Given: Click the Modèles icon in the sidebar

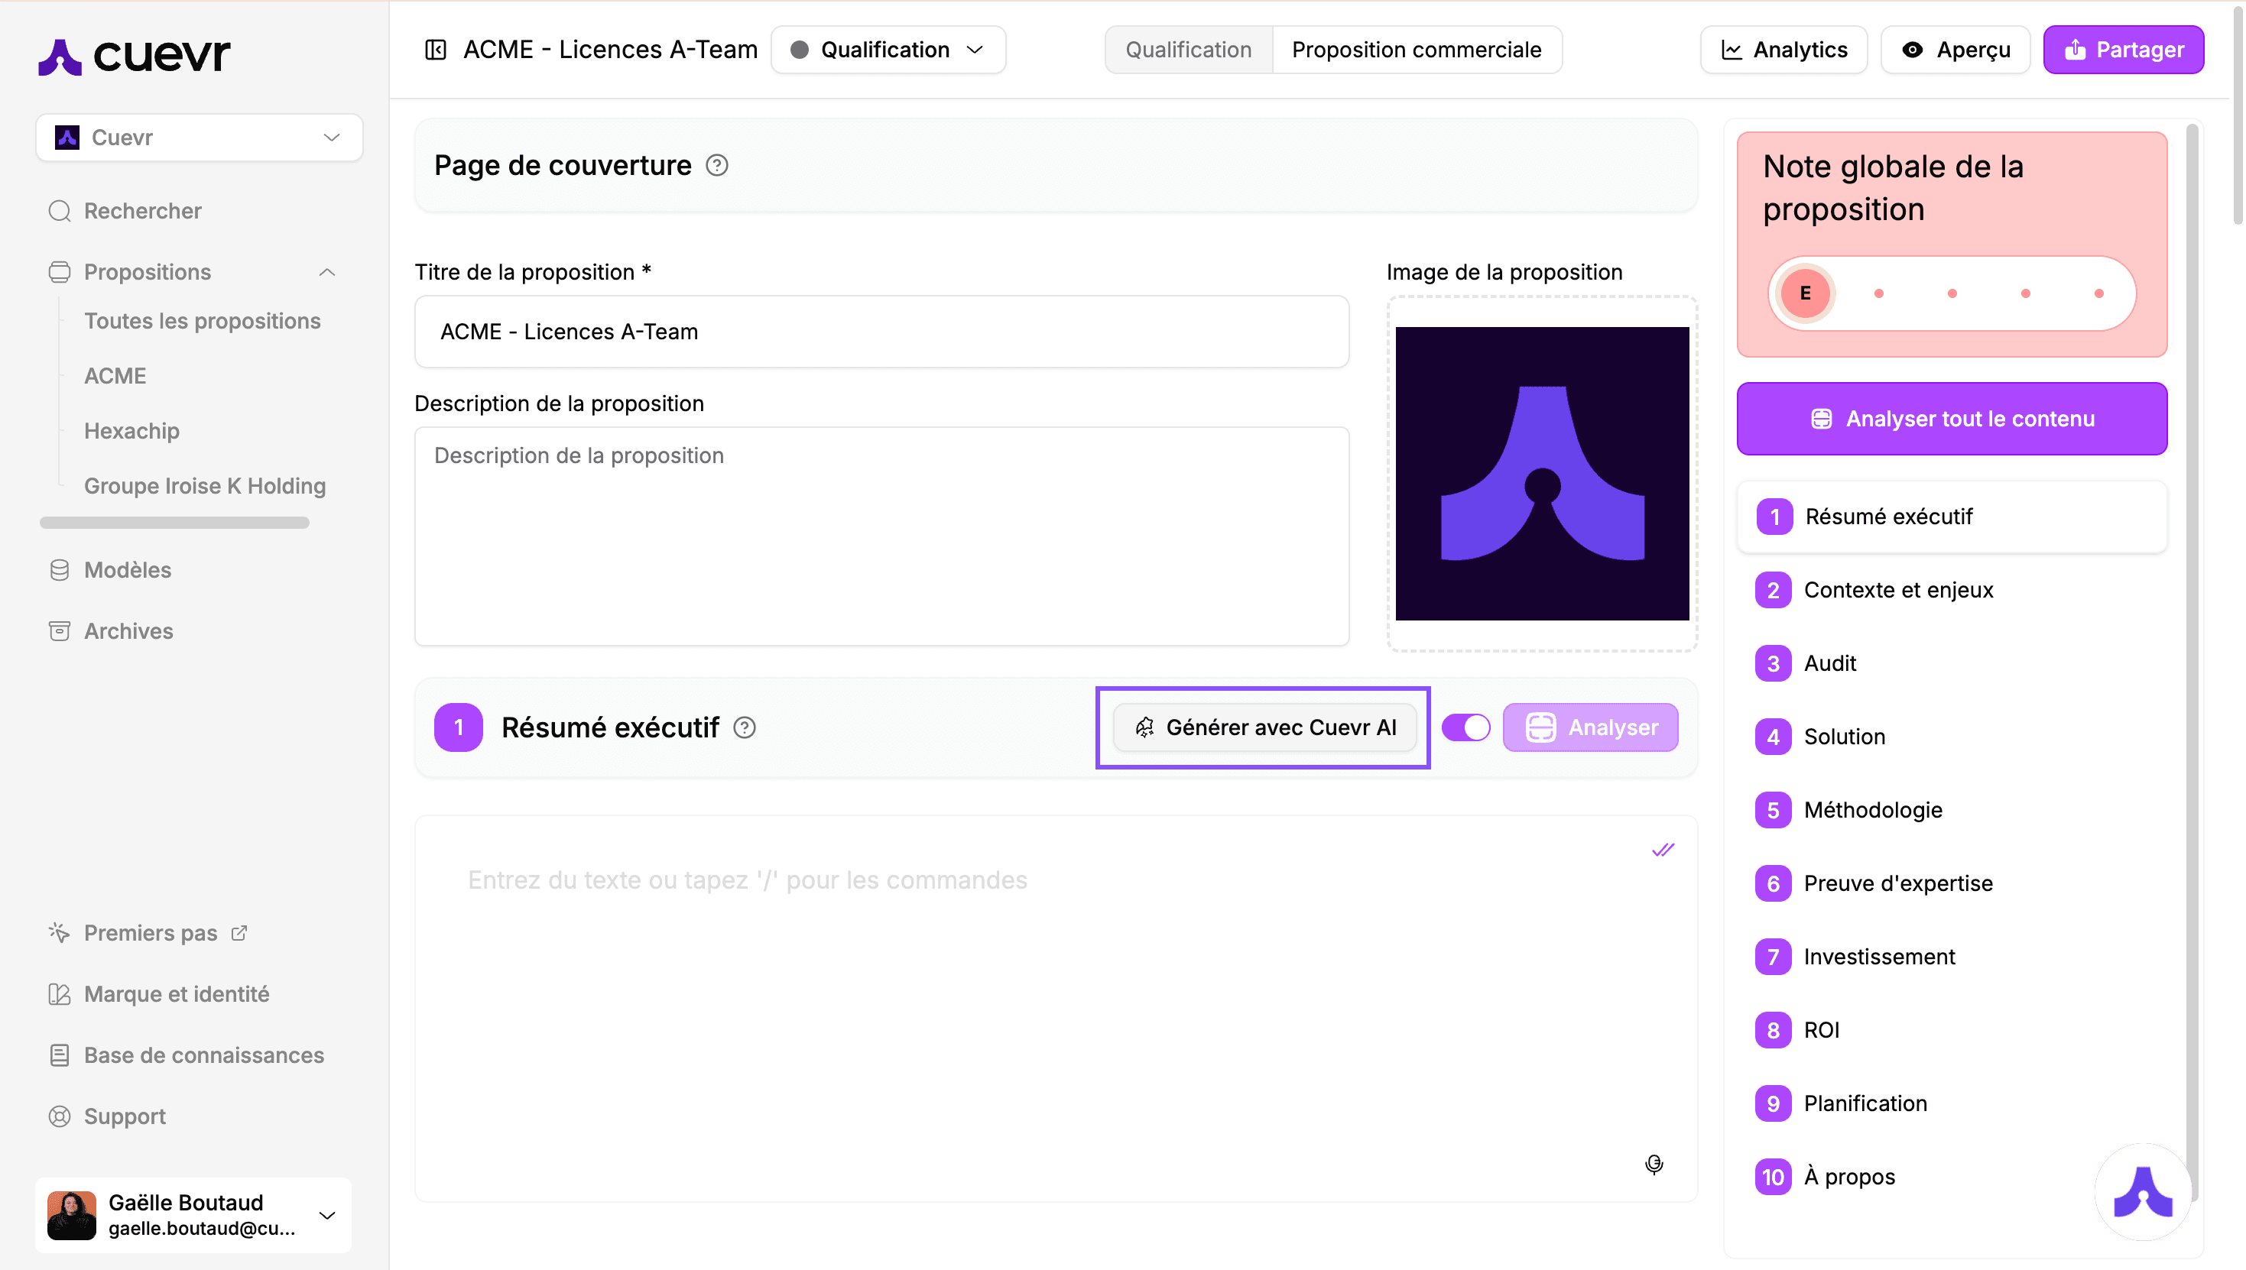Looking at the screenshot, I should (58, 569).
